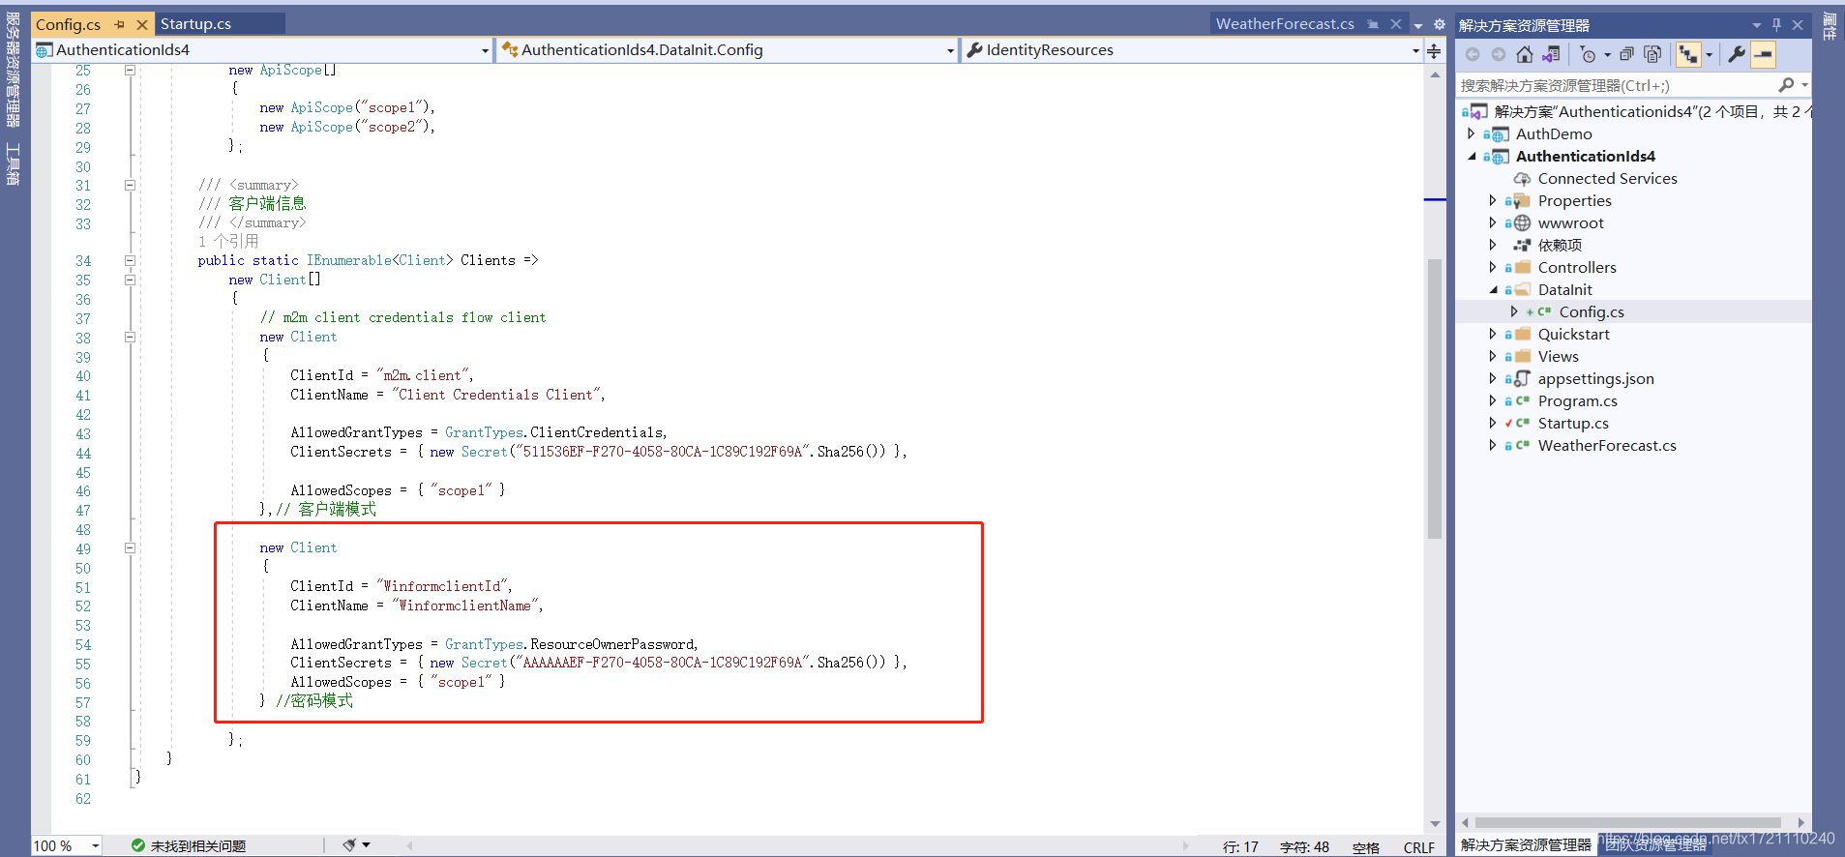Collapse summary comment at line 31
Image resolution: width=1845 pixels, height=857 pixels.
click(130, 185)
